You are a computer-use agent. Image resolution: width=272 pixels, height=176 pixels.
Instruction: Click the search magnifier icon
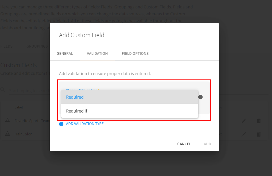[x=3, y=90]
